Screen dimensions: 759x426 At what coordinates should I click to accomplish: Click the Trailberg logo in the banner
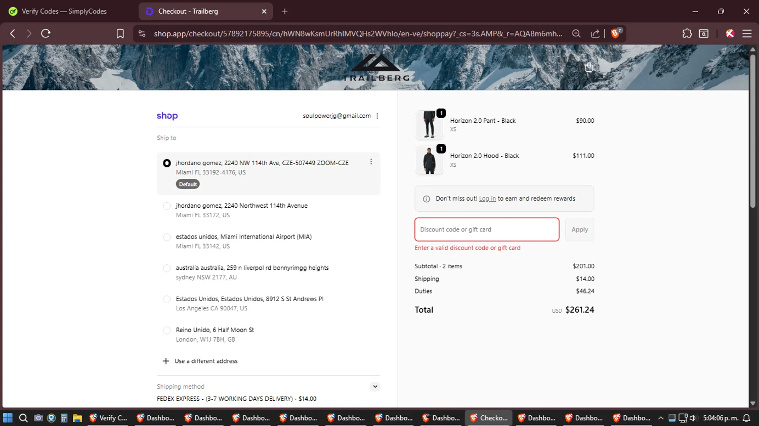click(375, 68)
